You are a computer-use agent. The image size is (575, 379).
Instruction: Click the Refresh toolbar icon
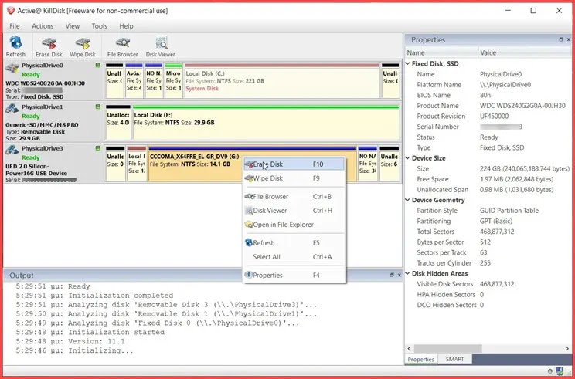click(x=15, y=46)
